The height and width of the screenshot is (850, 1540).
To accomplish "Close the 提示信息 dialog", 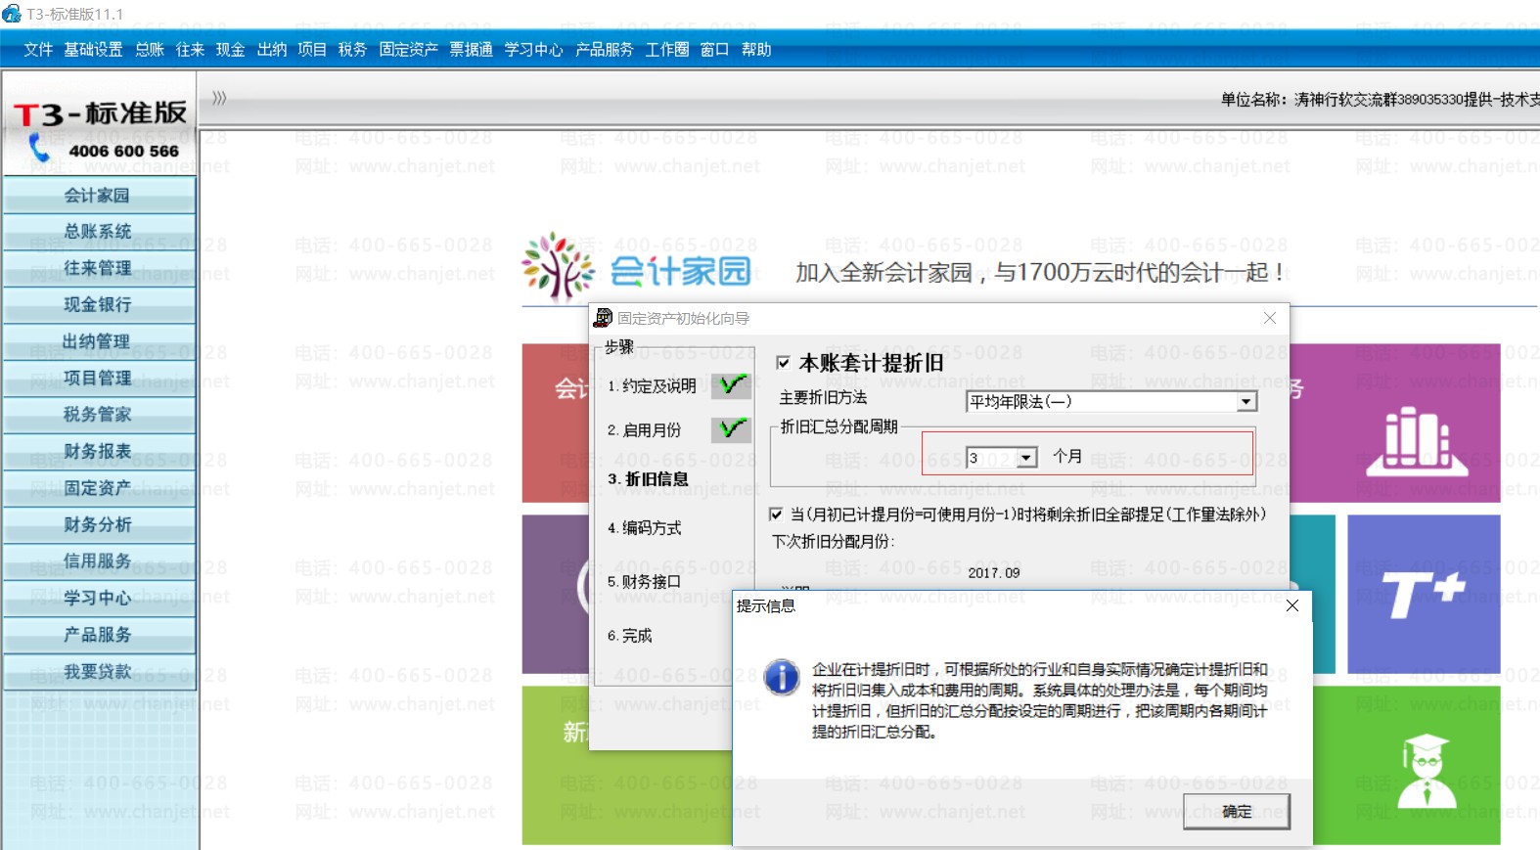I will [x=1292, y=605].
